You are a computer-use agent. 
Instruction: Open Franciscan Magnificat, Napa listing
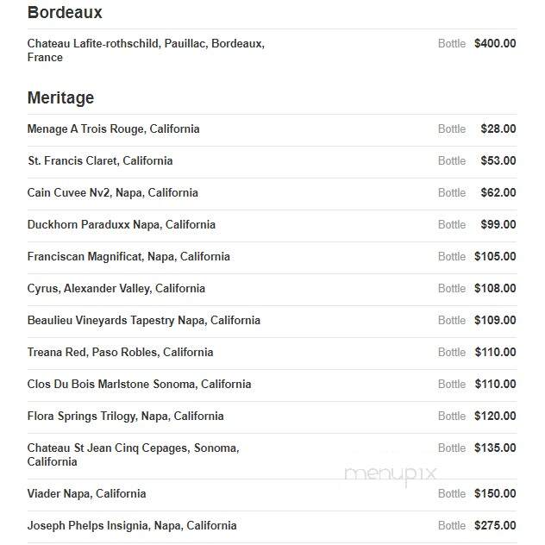point(128,257)
